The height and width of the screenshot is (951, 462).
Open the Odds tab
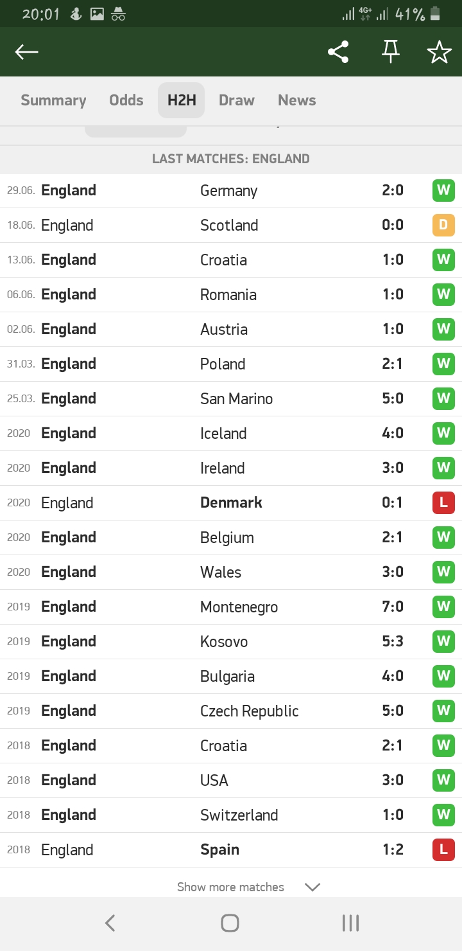tap(126, 100)
